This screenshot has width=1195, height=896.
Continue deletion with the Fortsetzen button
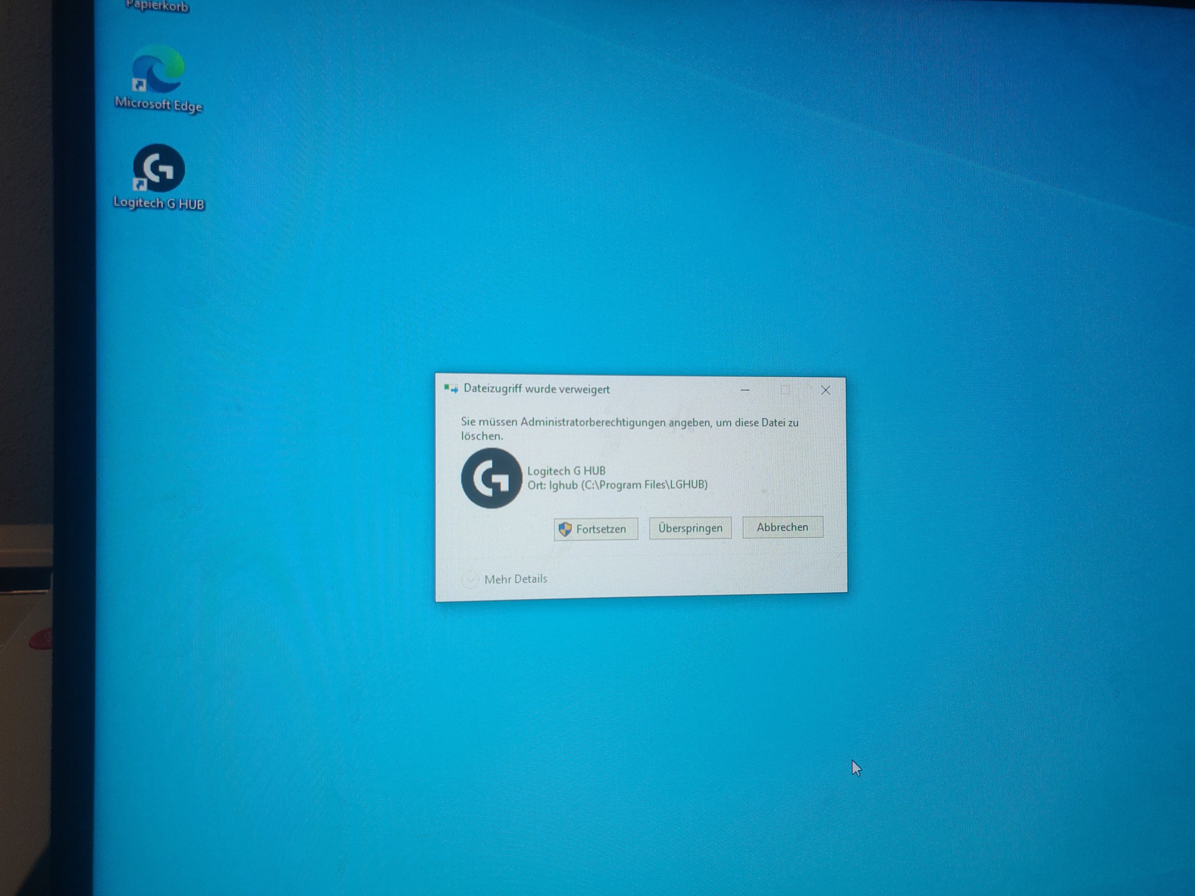596,529
